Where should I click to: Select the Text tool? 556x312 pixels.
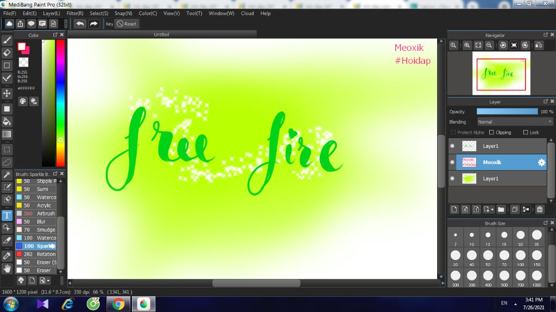[7, 216]
